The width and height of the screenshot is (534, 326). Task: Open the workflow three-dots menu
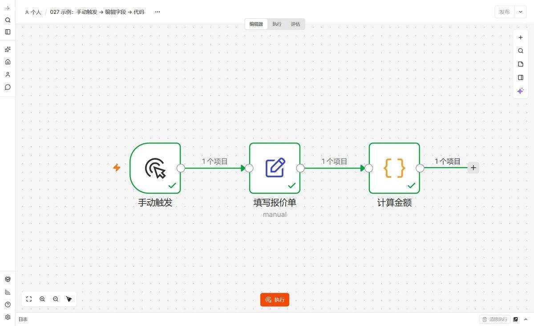click(x=158, y=12)
